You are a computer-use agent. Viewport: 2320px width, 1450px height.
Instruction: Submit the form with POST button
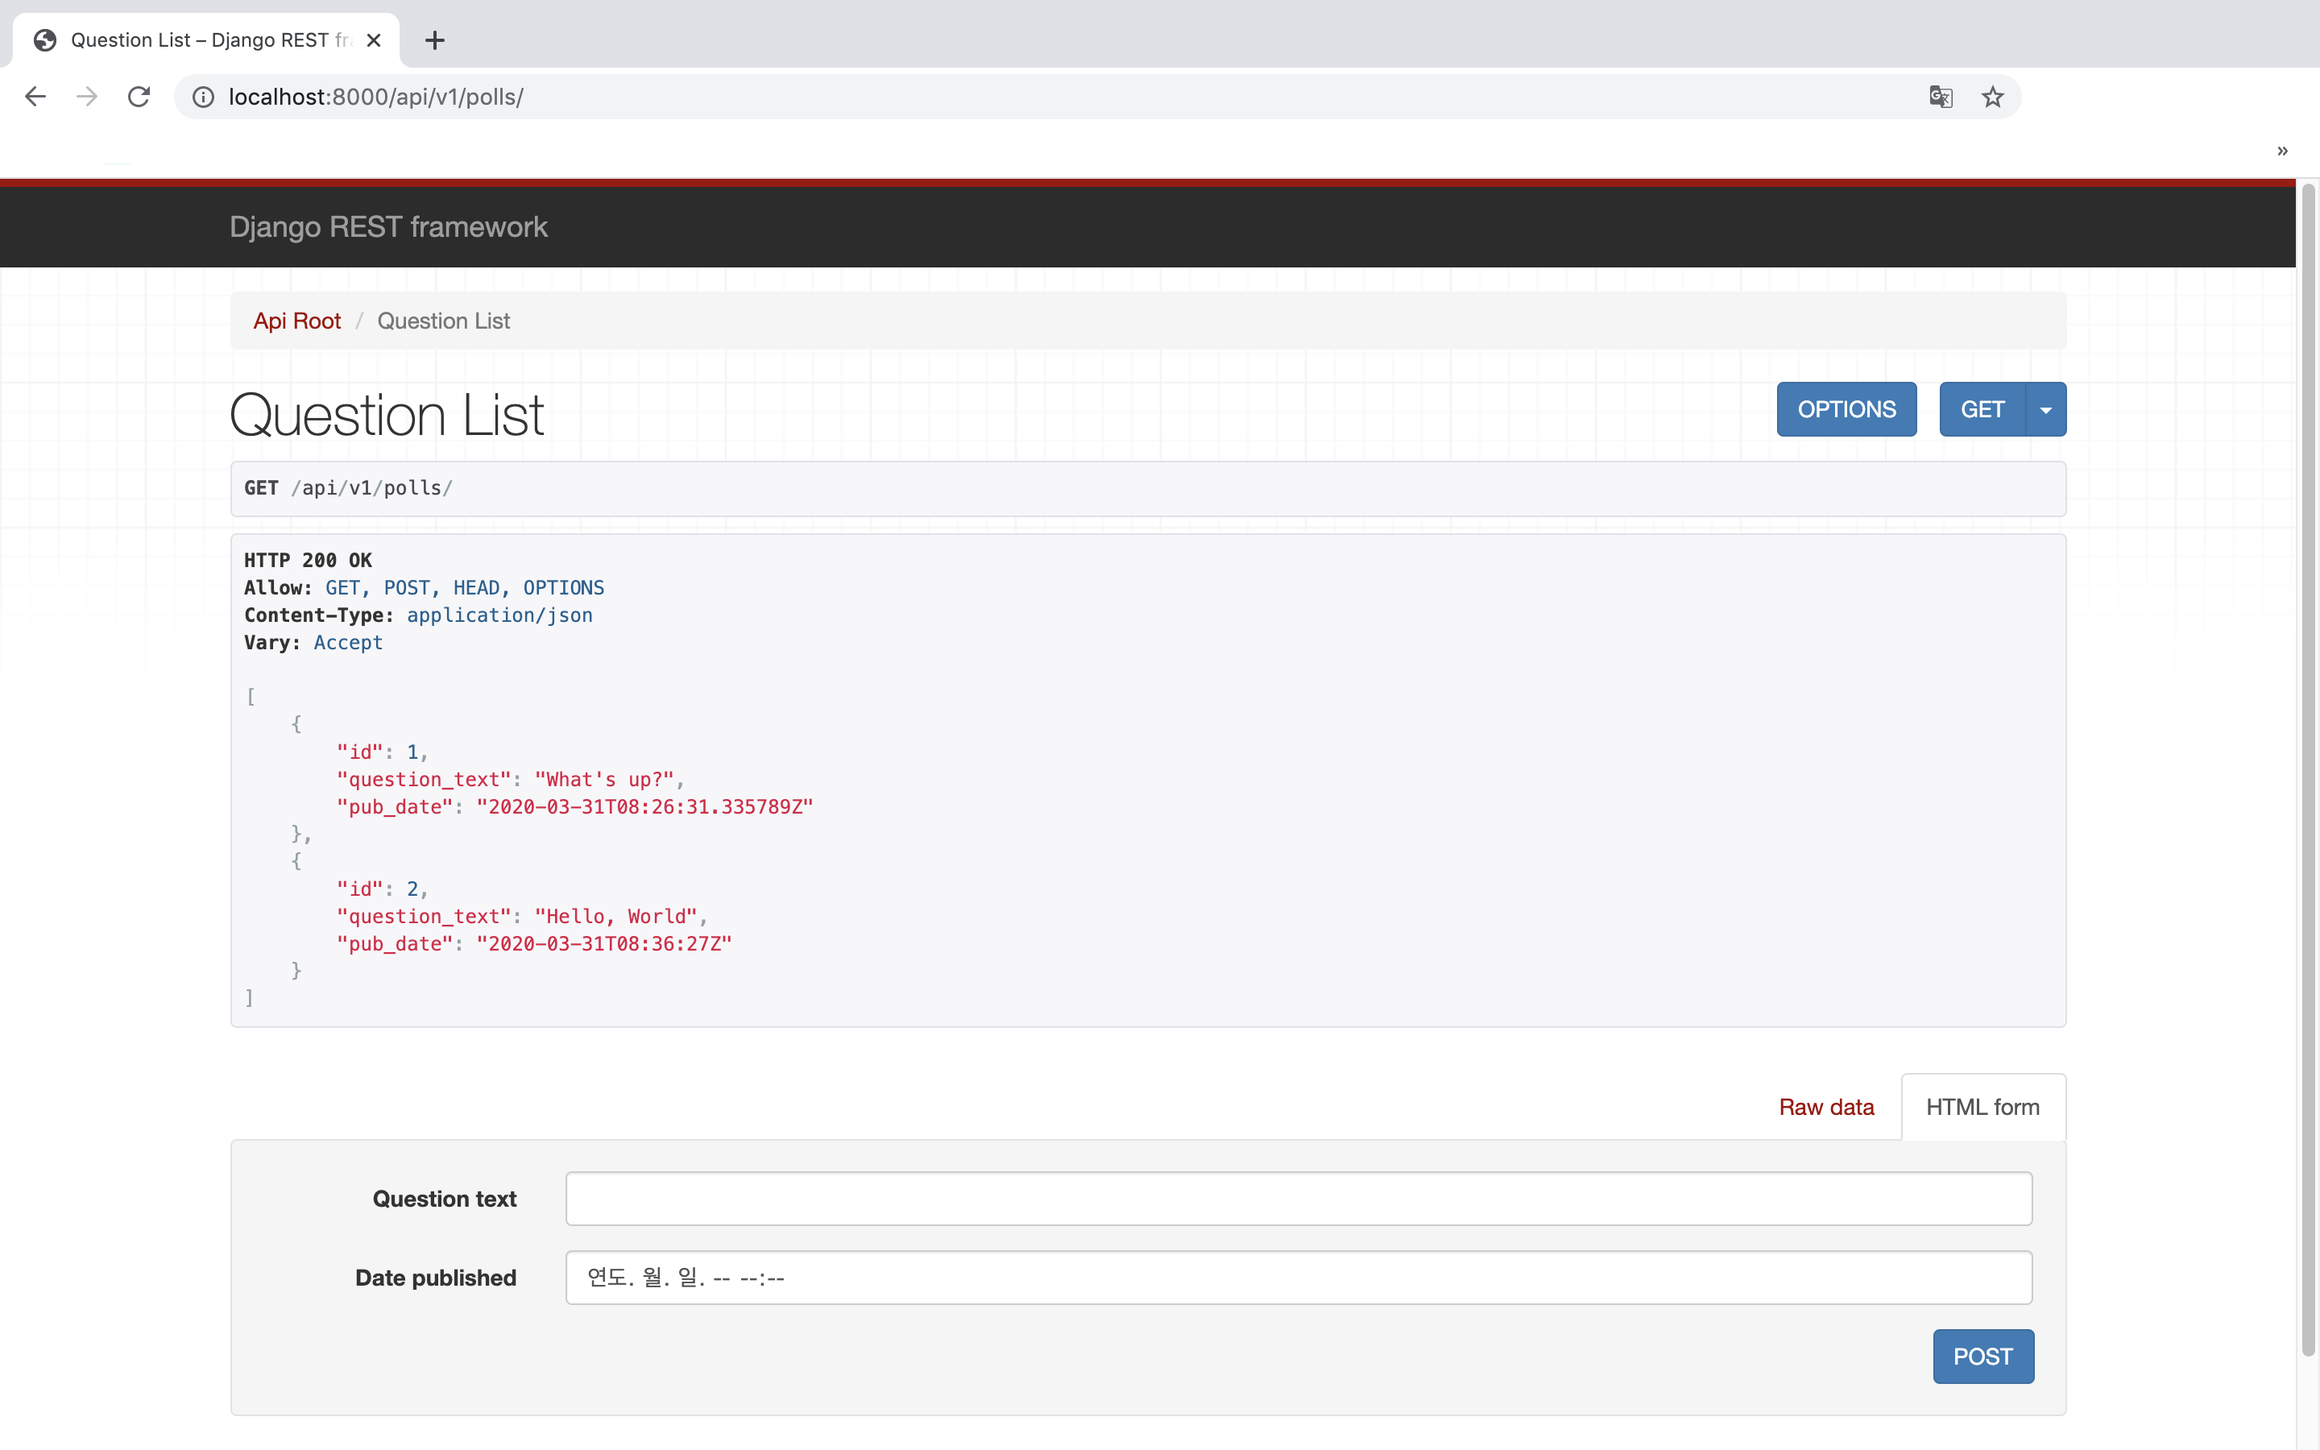(1982, 1356)
